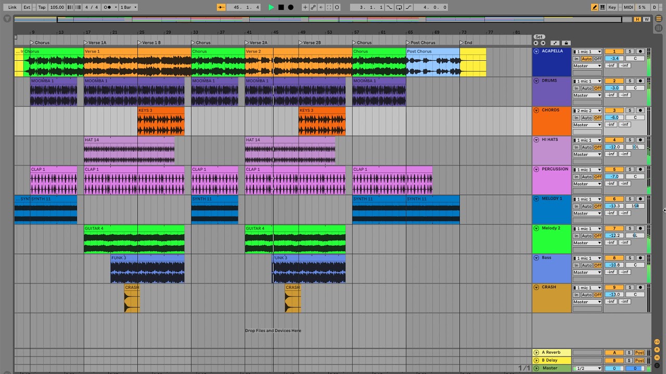Toggle the Punch-In switch

click(x=389, y=7)
